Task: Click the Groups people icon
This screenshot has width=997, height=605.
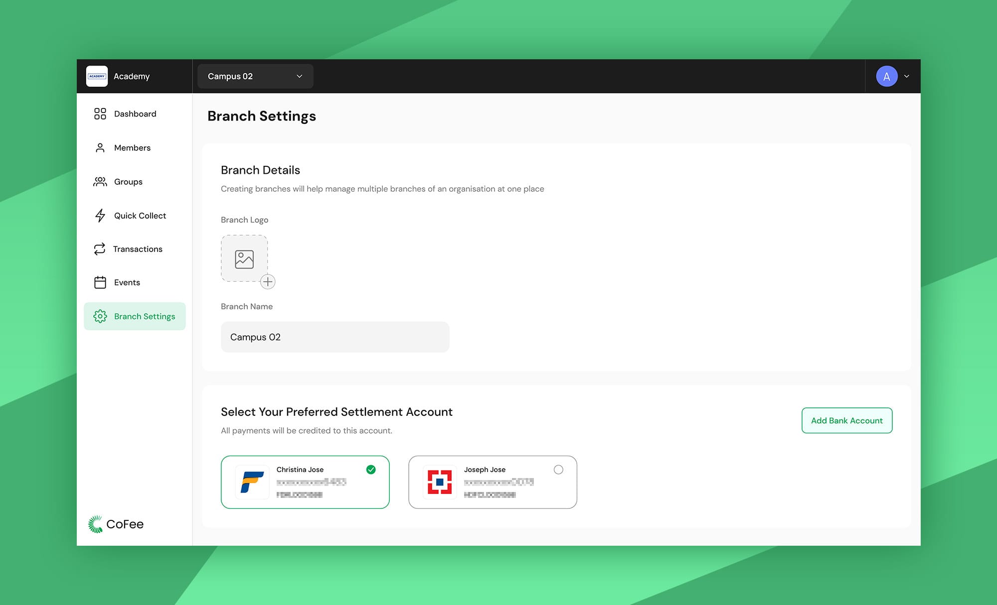Action: pos(100,182)
